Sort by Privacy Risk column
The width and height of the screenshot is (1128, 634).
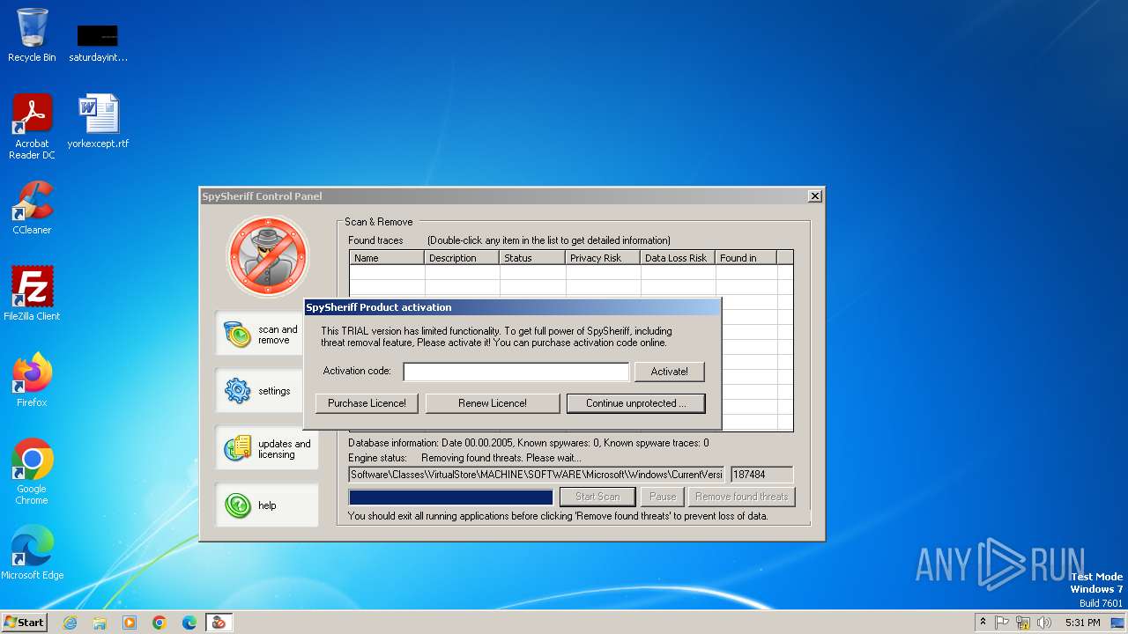(603, 258)
